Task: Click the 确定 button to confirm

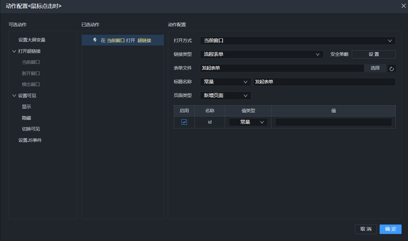Action: (x=390, y=229)
